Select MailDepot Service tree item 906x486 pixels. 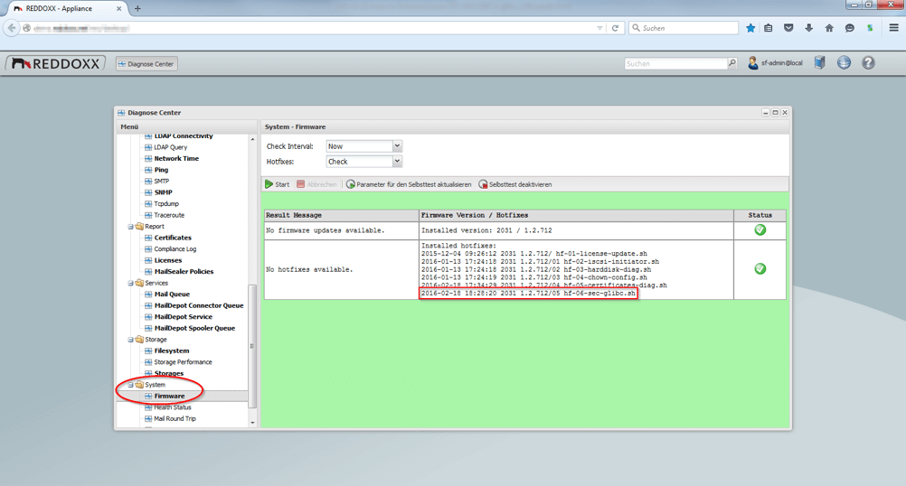(x=184, y=316)
